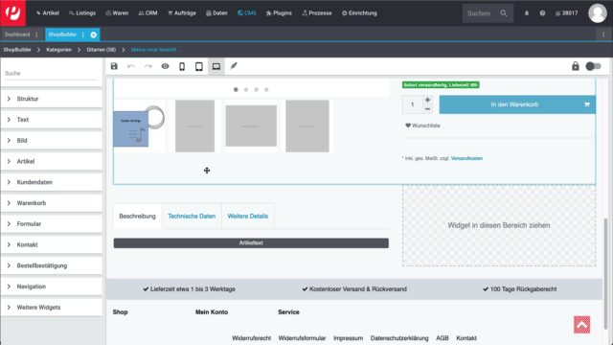Click the cart icon on Warenkorb button
613x345 pixels.
[587, 104]
